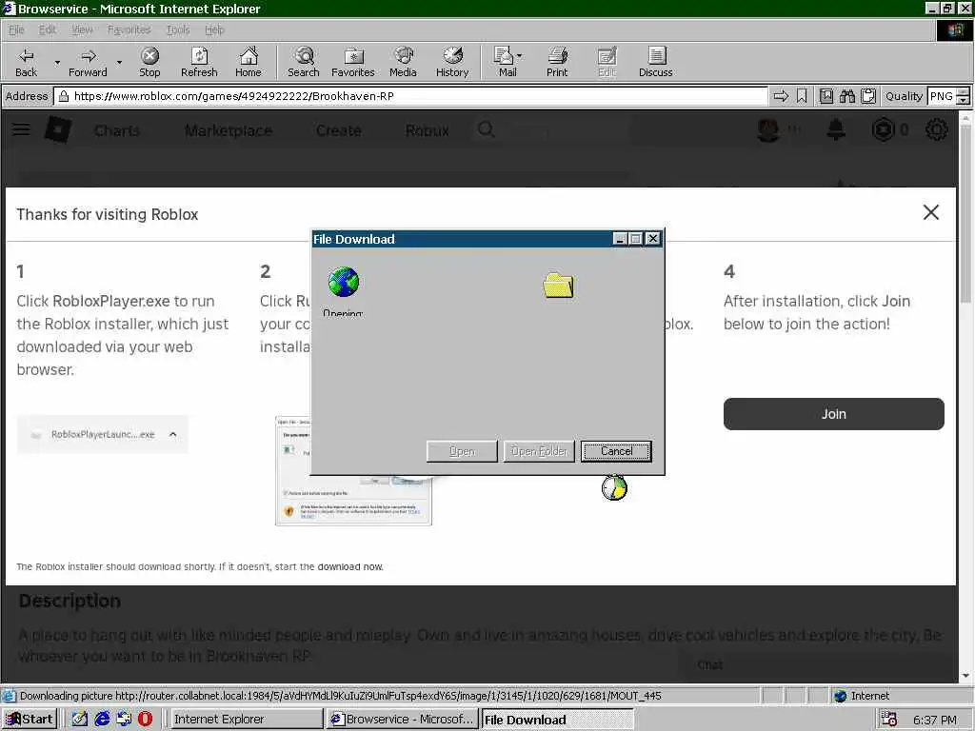This screenshot has width=975, height=731.
Task: Click Open Folder in File Download dialog
Action: 539,451
